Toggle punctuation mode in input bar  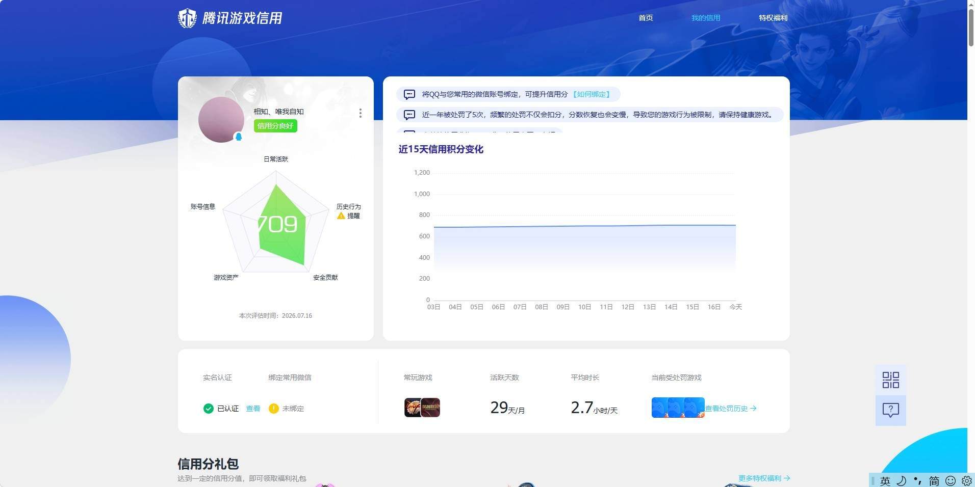(x=918, y=481)
